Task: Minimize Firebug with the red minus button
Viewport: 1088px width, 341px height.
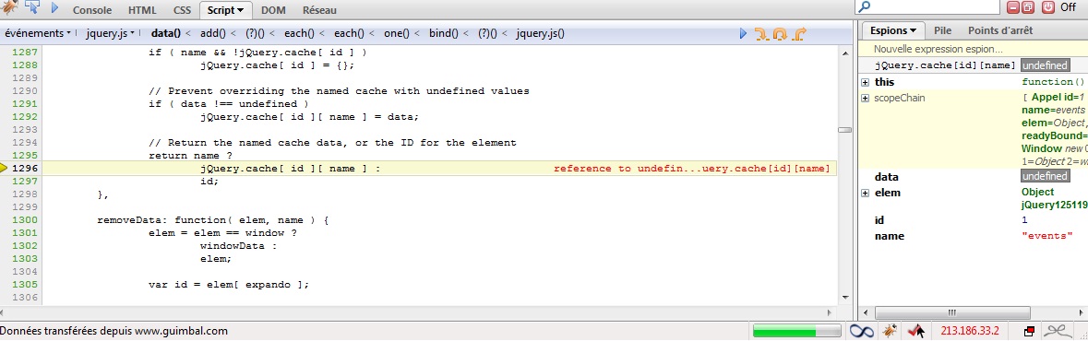Action: point(1012,7)
